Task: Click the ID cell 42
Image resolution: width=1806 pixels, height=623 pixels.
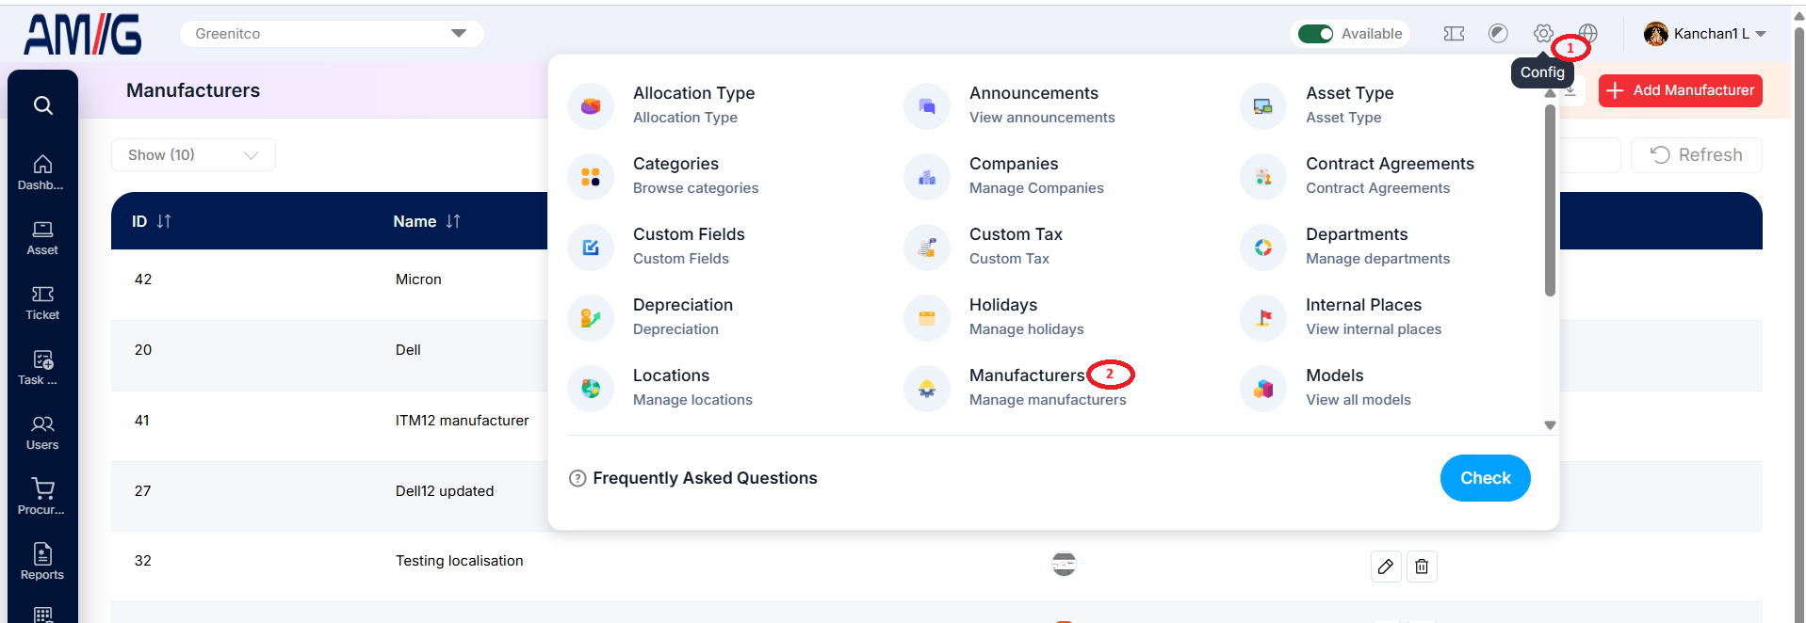Action: pos(143,280)
